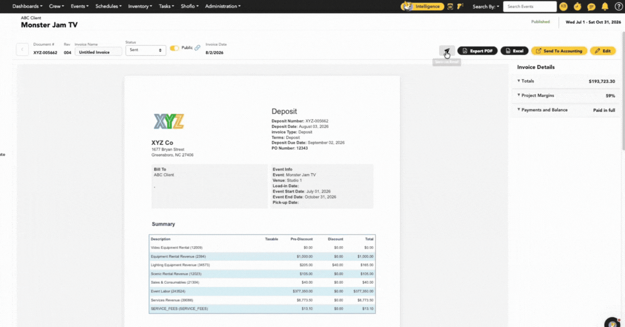Copy the public link chain icon
Viewport: 625px width, 327px height.
197,48
